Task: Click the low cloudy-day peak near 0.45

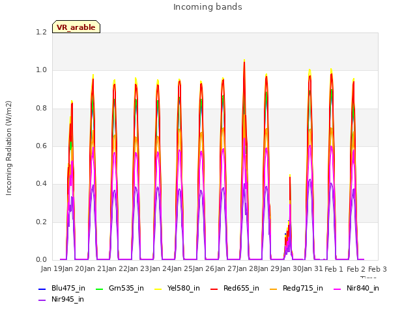Action: pos(290,175)
